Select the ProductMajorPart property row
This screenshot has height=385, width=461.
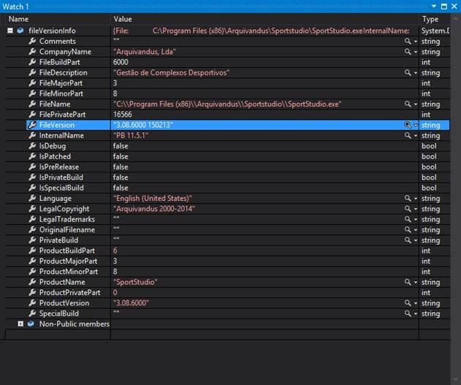tap(228, 261)
